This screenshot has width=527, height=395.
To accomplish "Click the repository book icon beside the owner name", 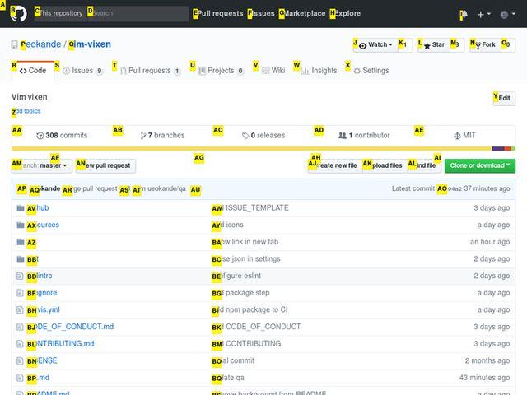I will (x=15, y=44).
